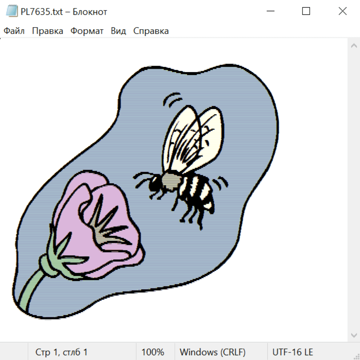Screen dimensions: 360x360
Task: Minimize the Блокнот window
Action: pos(270,12)
